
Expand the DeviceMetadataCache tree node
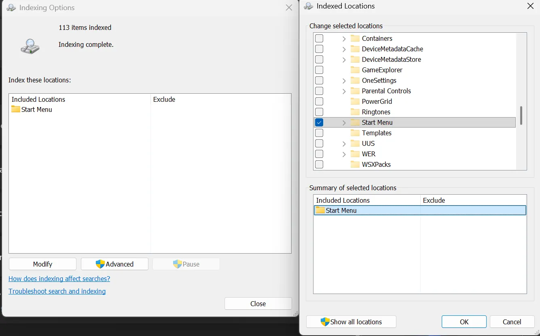click(344, 49)
